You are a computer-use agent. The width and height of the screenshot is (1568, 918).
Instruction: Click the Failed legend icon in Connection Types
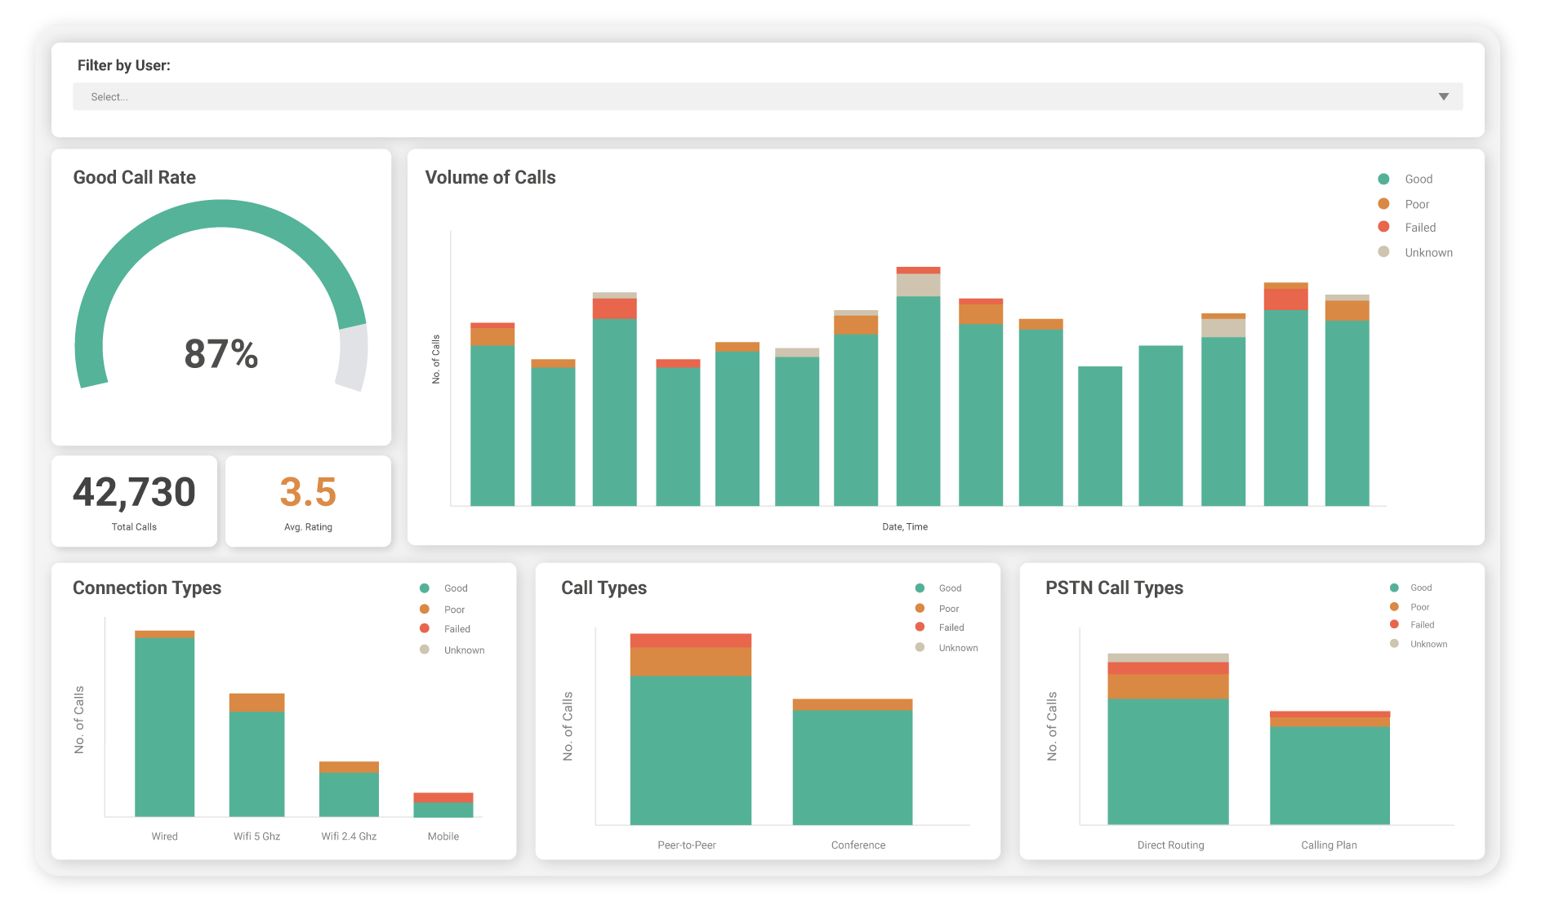pos(424,628)
